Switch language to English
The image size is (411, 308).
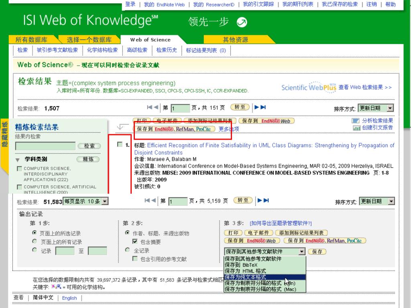tap(69, 298)
